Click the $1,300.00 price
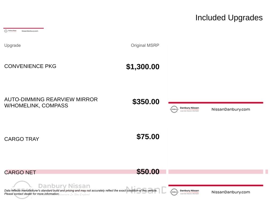 143,67
